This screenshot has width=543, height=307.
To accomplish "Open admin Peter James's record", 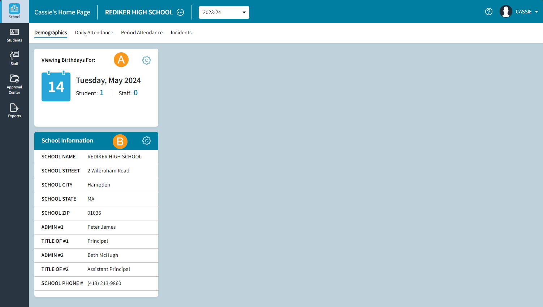I will tap(102, 227).
